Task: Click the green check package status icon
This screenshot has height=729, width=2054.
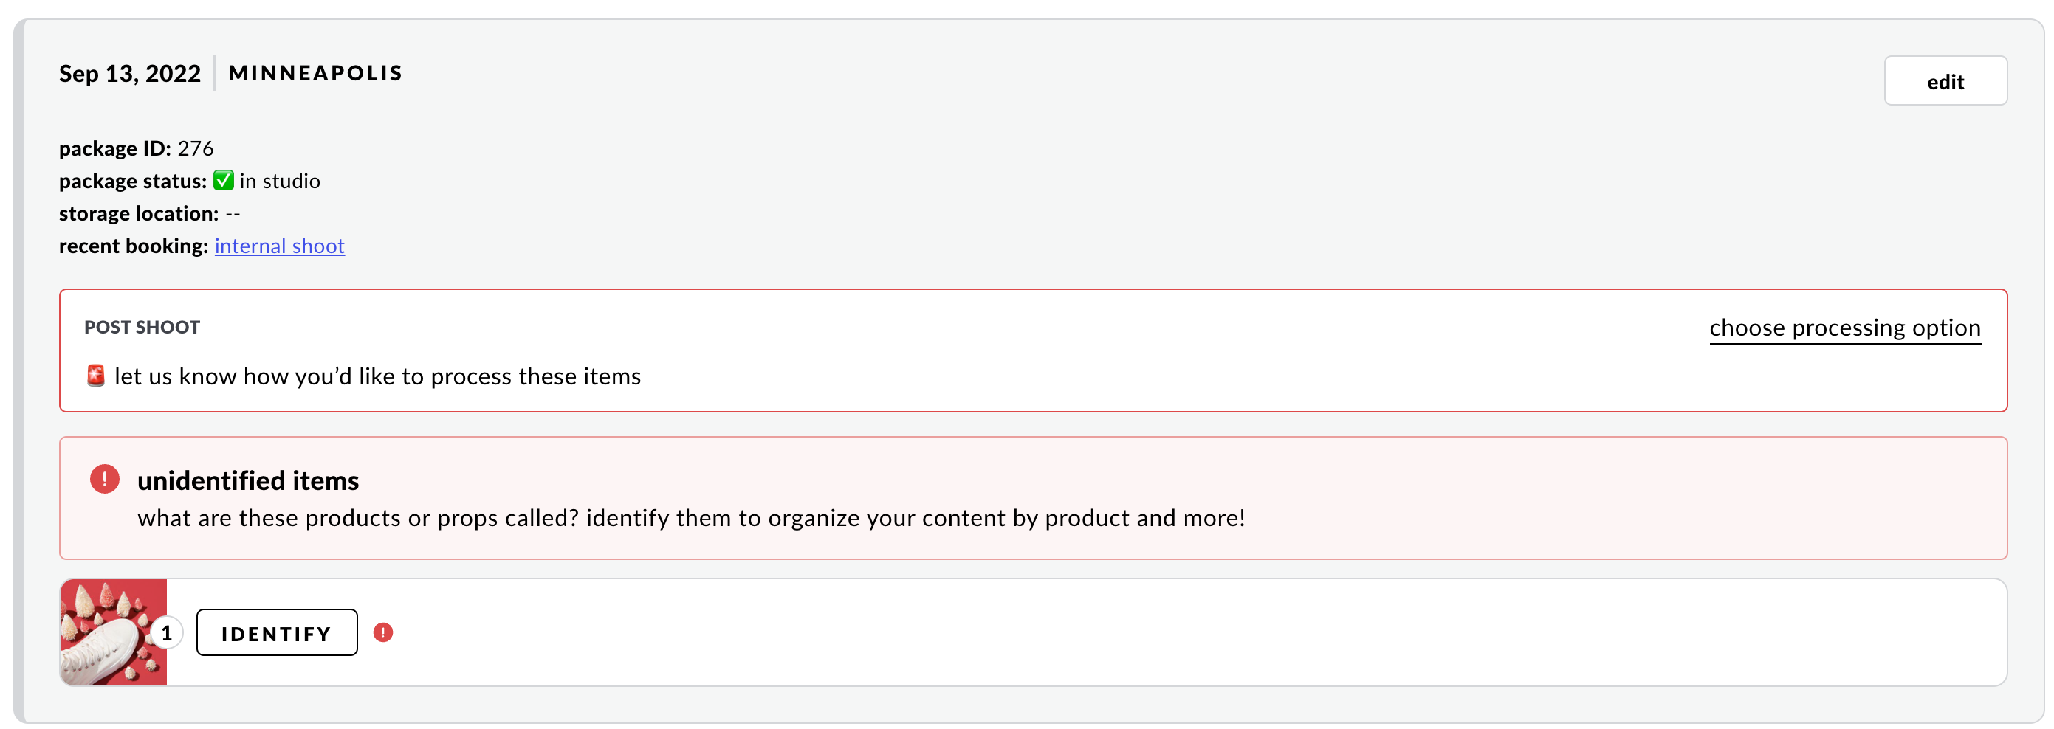Action: point(223,181)
